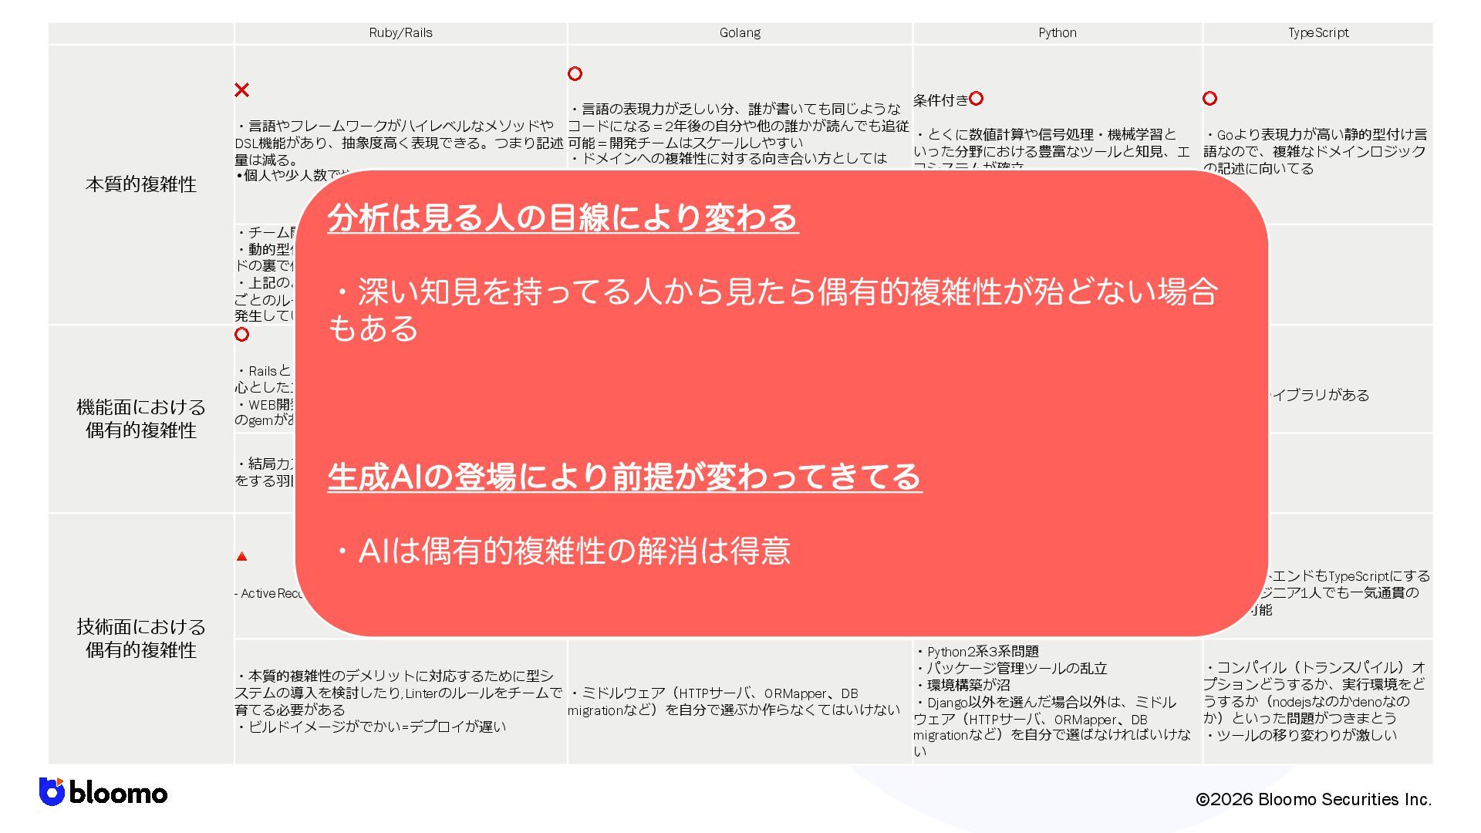Screen dimensions: 1481x833
Task: Click the red circle beside 条件付き in Python
Action: pyautogui.click(x=976, y=99)
